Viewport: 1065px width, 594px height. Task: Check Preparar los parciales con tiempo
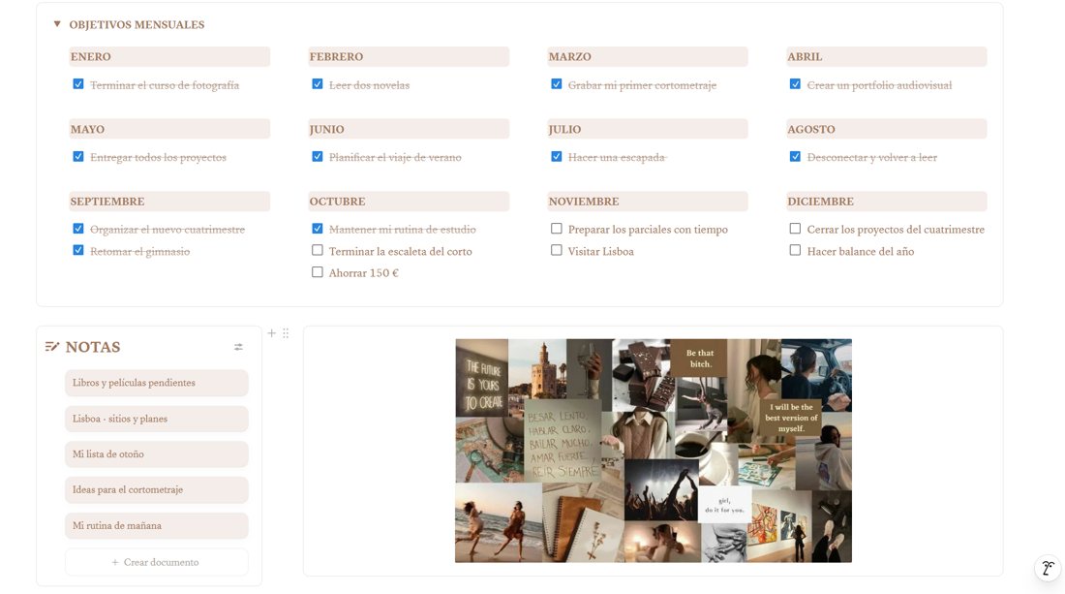point(557,229)
